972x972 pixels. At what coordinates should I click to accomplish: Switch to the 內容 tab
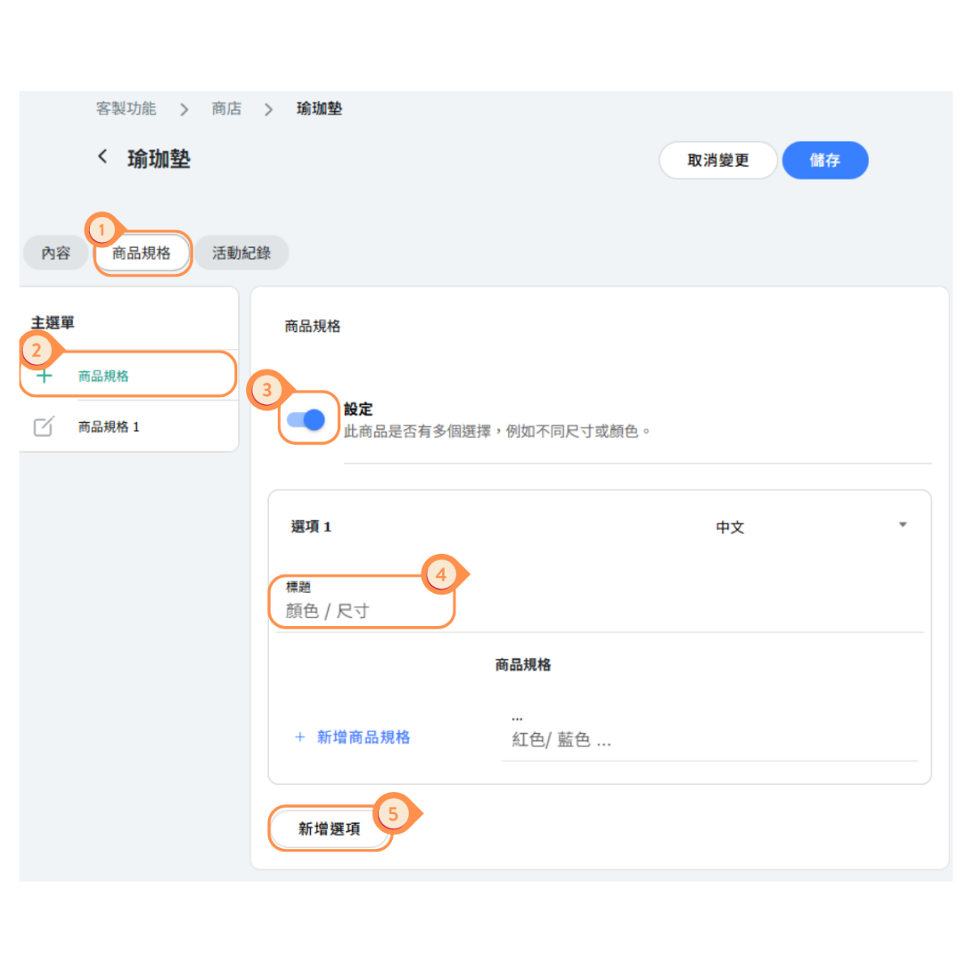(x=56, y=254)
